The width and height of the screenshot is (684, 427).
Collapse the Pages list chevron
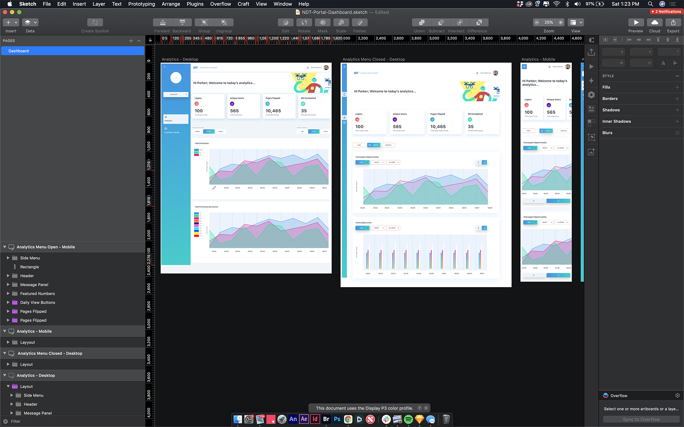(139, 41)
